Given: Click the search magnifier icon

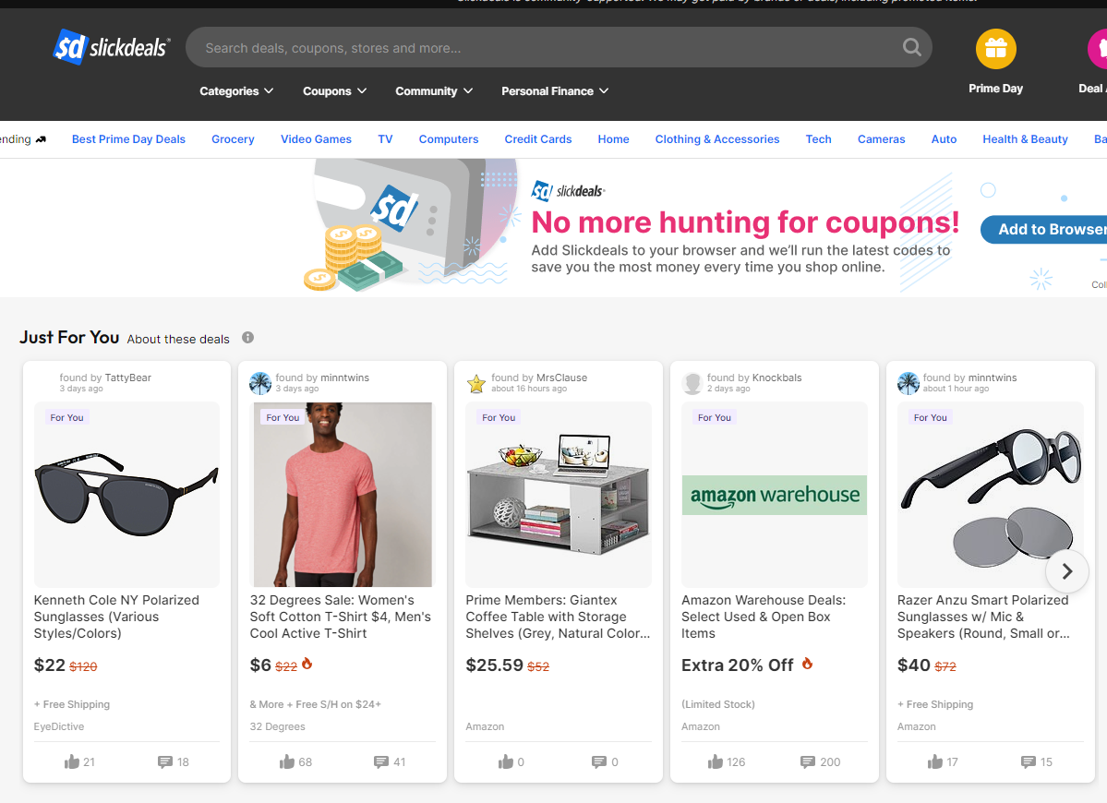Looking at the screenshot, I should pyautogui.click(x=911, y=47).
